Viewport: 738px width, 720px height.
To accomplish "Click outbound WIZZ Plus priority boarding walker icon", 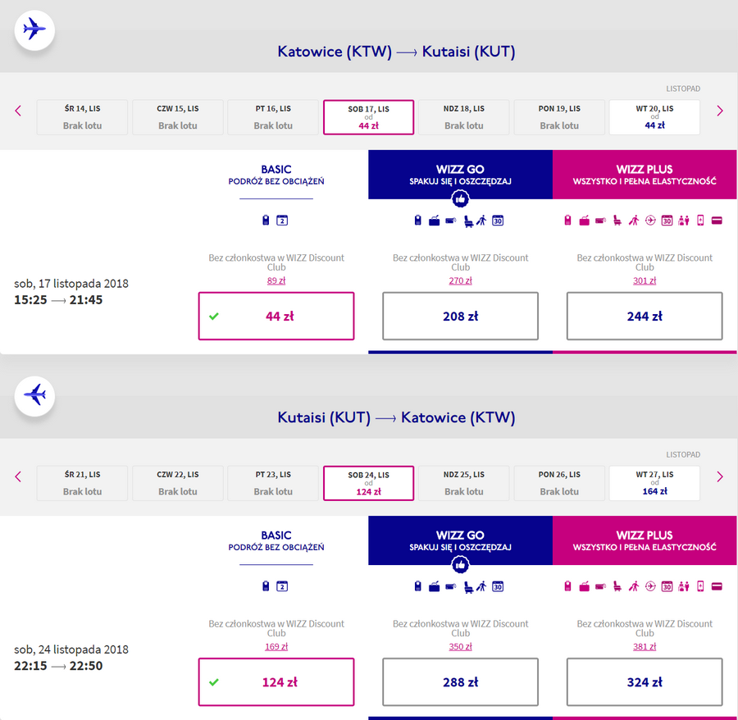I will click(634, 221).
